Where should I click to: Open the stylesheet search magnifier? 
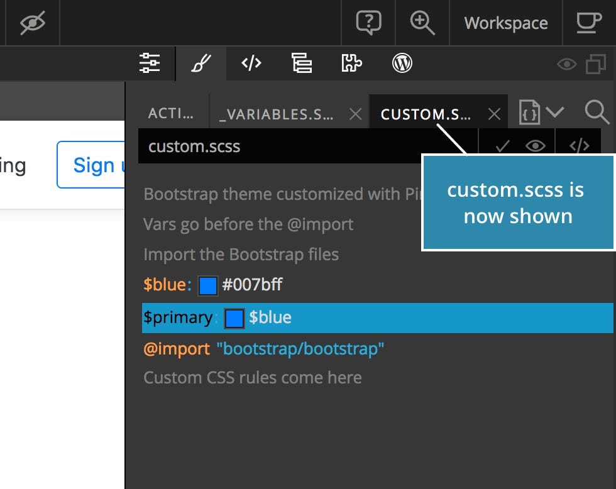click(596, 112)
